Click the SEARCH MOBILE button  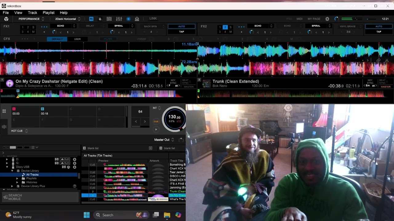coord(40,197)
